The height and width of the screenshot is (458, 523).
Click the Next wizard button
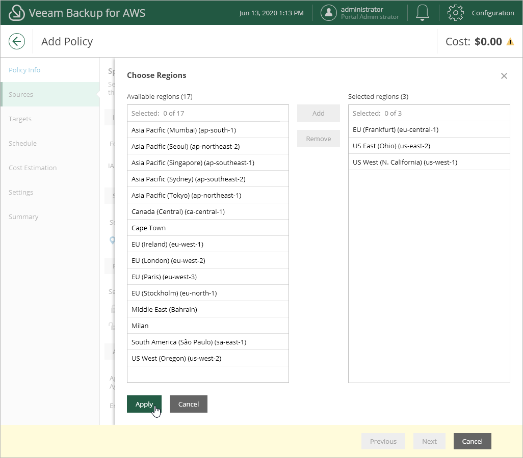point(429,441)
